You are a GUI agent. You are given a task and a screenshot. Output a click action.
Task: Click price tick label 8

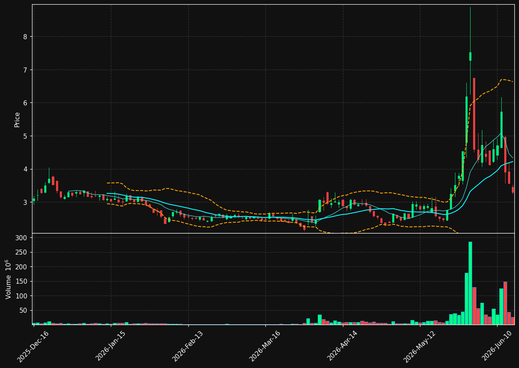pyautogui.click(x=25, y=37)
